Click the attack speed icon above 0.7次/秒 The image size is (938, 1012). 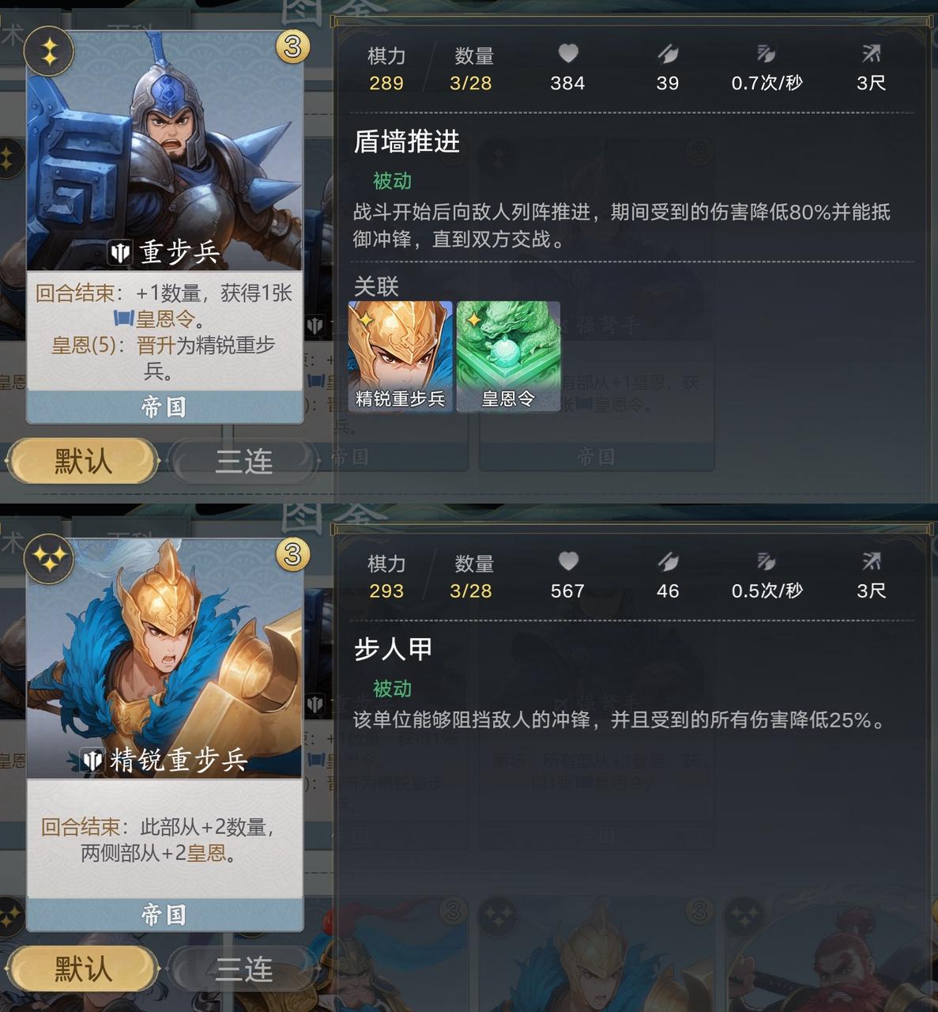pyautogui.click(x=766, y=54)
